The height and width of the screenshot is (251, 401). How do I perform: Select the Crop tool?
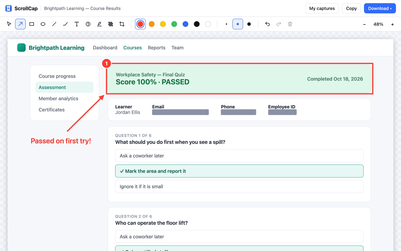[x=122, y=24]
